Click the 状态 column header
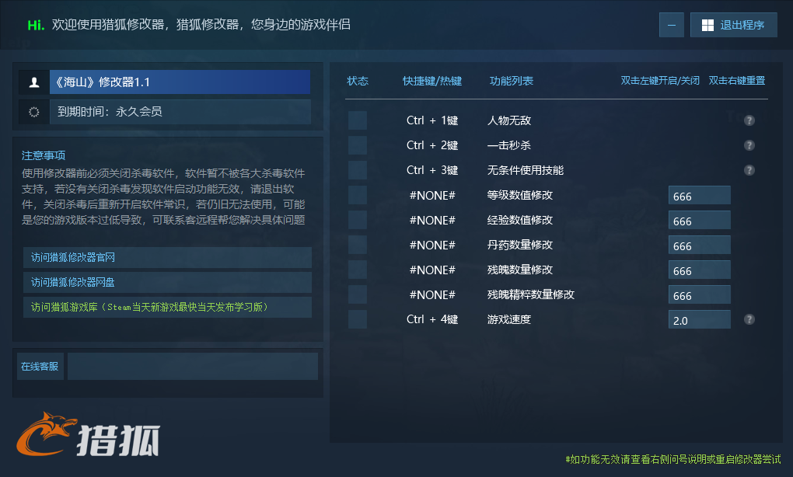793x477 pixels. pos(358,81)
